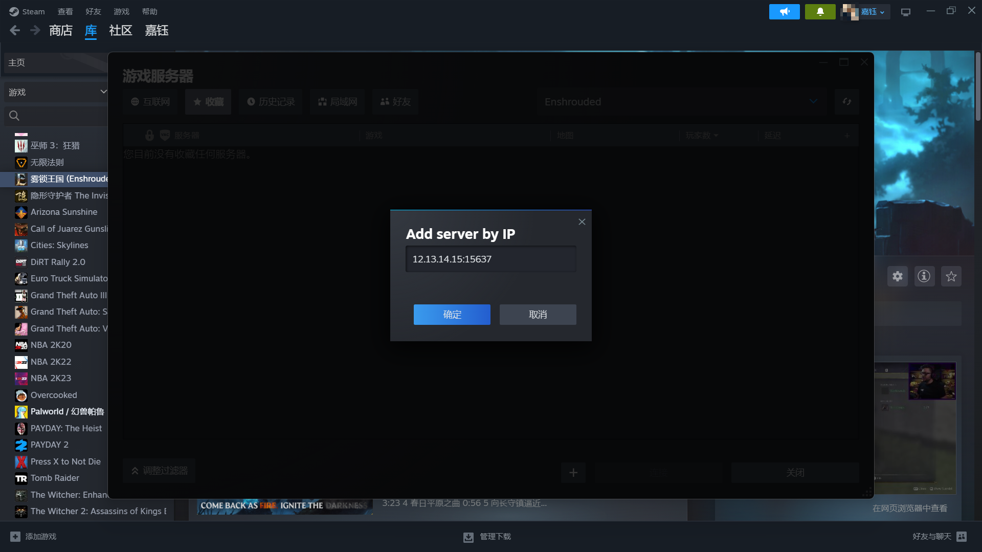
Task: Select 无限法则 in library list
Action: pos(47,162)
